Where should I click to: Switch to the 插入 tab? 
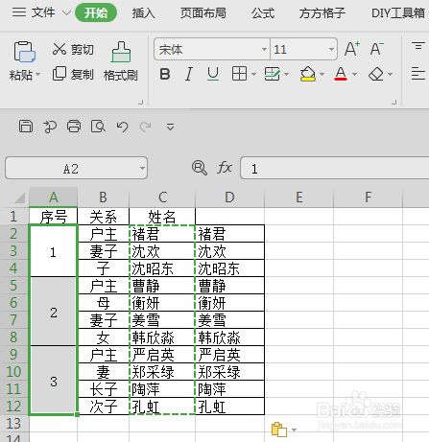pyautogui.click(x=144, y=13)
